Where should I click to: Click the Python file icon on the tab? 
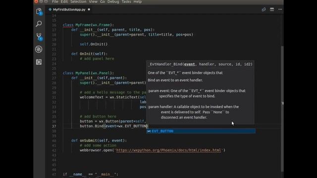click(50, 9)
